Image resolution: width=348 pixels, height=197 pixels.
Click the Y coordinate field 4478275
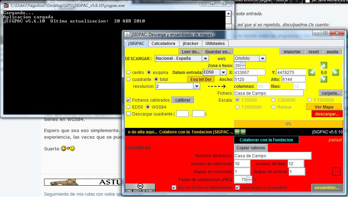[x=291, y=72]
